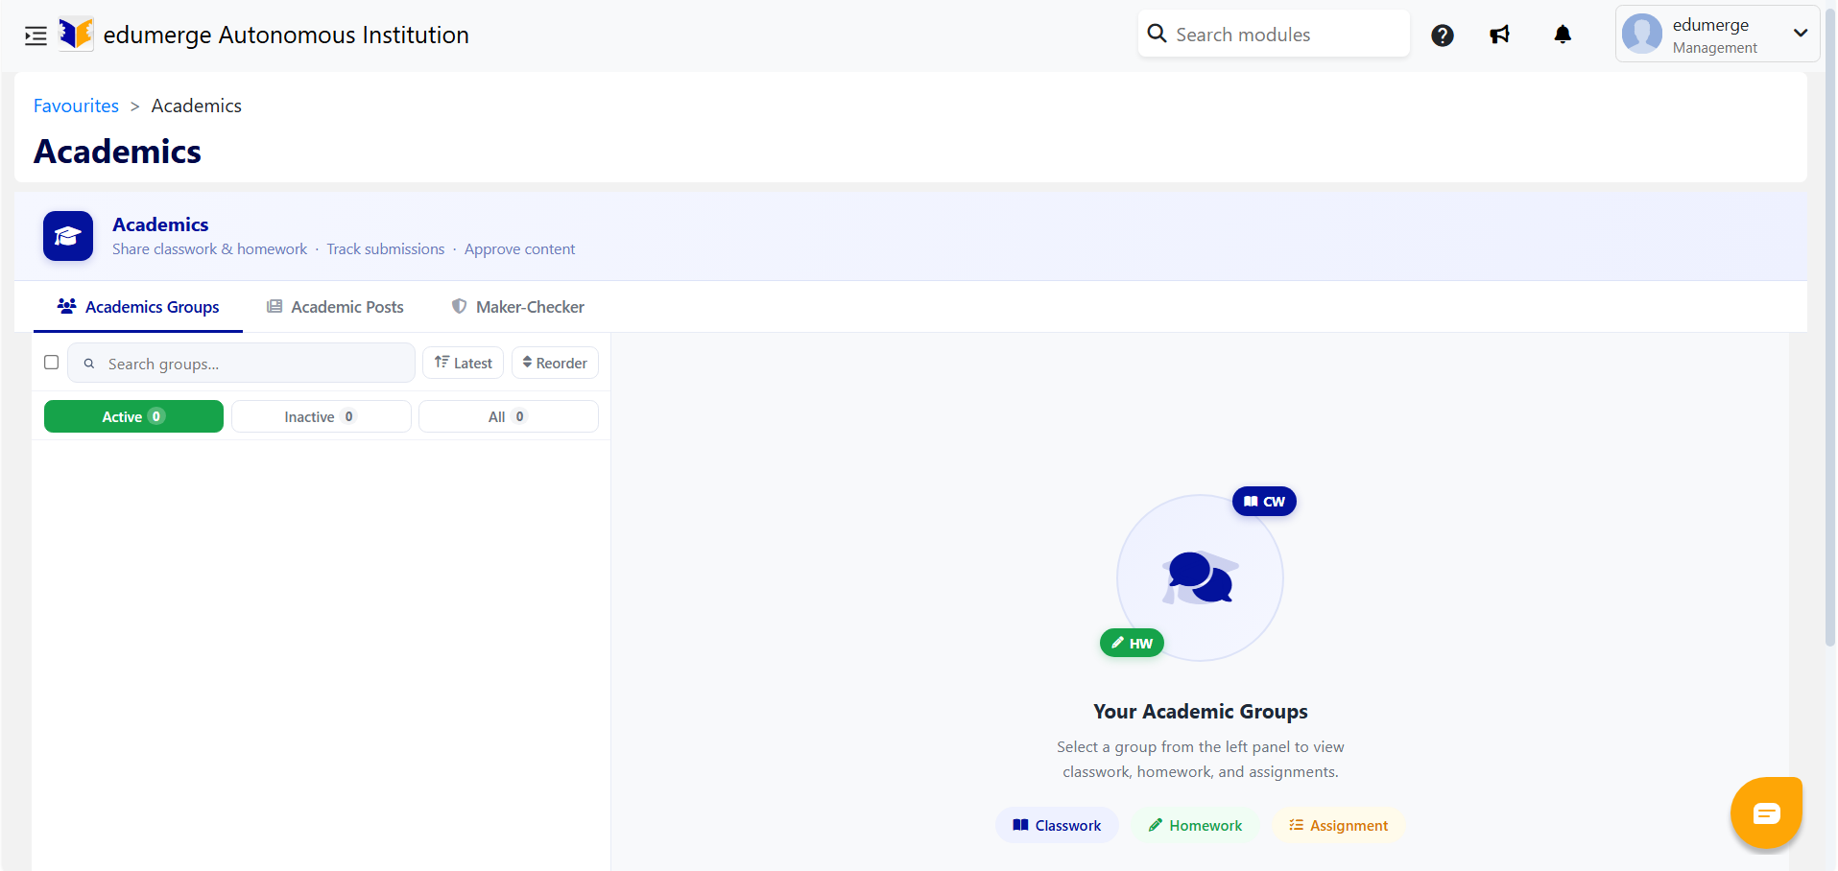The width and height of the screenshot is (1838, 871).
Task: Click the CW classwork badge
Action: [1264, 502]
